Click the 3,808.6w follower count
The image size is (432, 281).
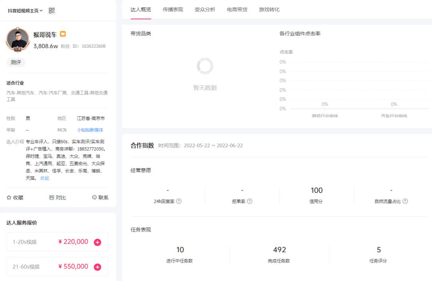[46, 46]
